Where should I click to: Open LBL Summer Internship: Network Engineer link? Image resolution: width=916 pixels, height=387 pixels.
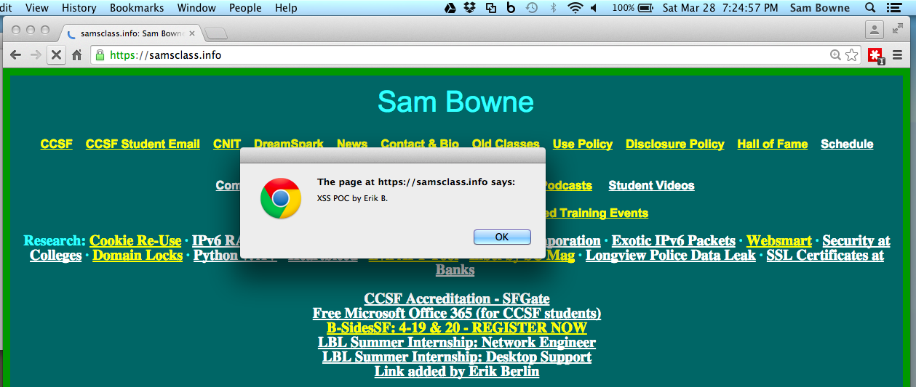coord(457,342)
